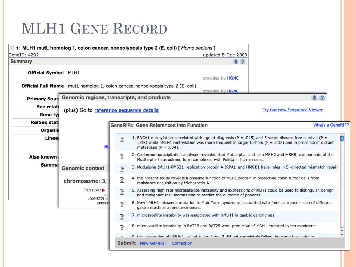Open document icon for GeneRIF 2 Co-immunoprecipitation
Viewport: 356px width, 267px height.
coord(122,157)
